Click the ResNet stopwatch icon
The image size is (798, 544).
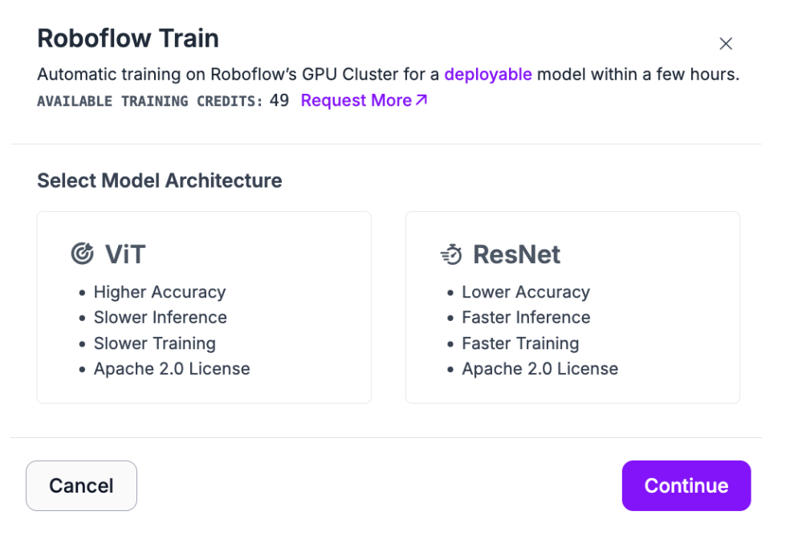point(451,254)
